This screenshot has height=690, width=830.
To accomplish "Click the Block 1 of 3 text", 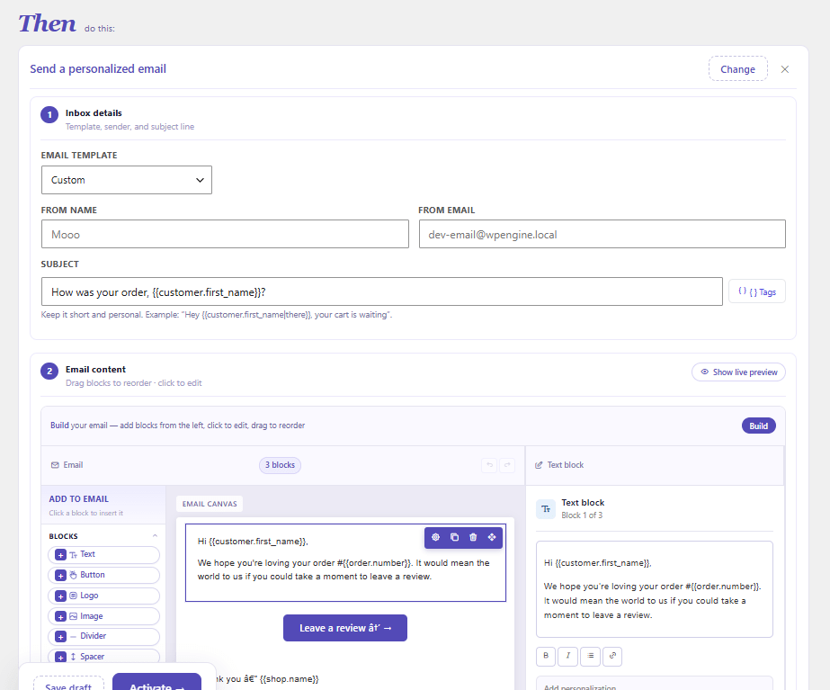I will (582, 515).
